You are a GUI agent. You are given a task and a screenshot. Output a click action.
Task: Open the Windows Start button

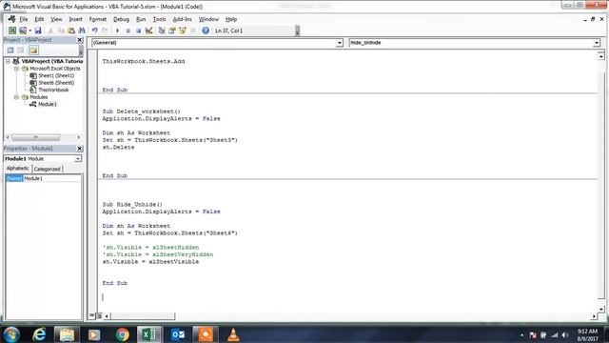(x=11, y=334)
